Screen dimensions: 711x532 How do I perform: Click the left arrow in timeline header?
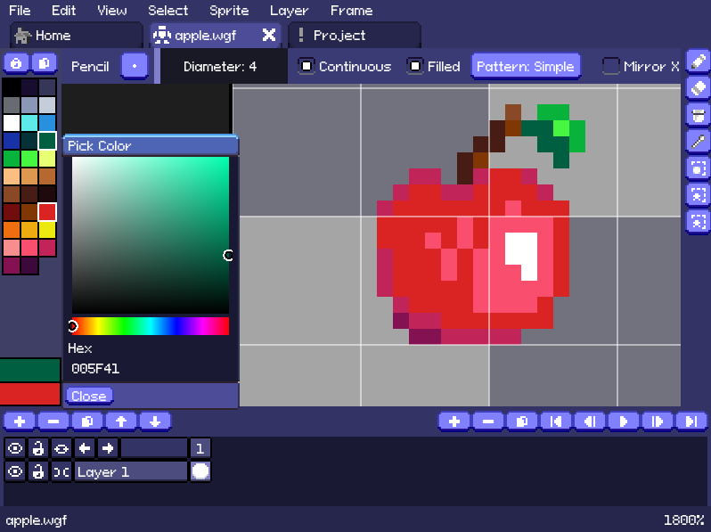click(x=85, y=448)
